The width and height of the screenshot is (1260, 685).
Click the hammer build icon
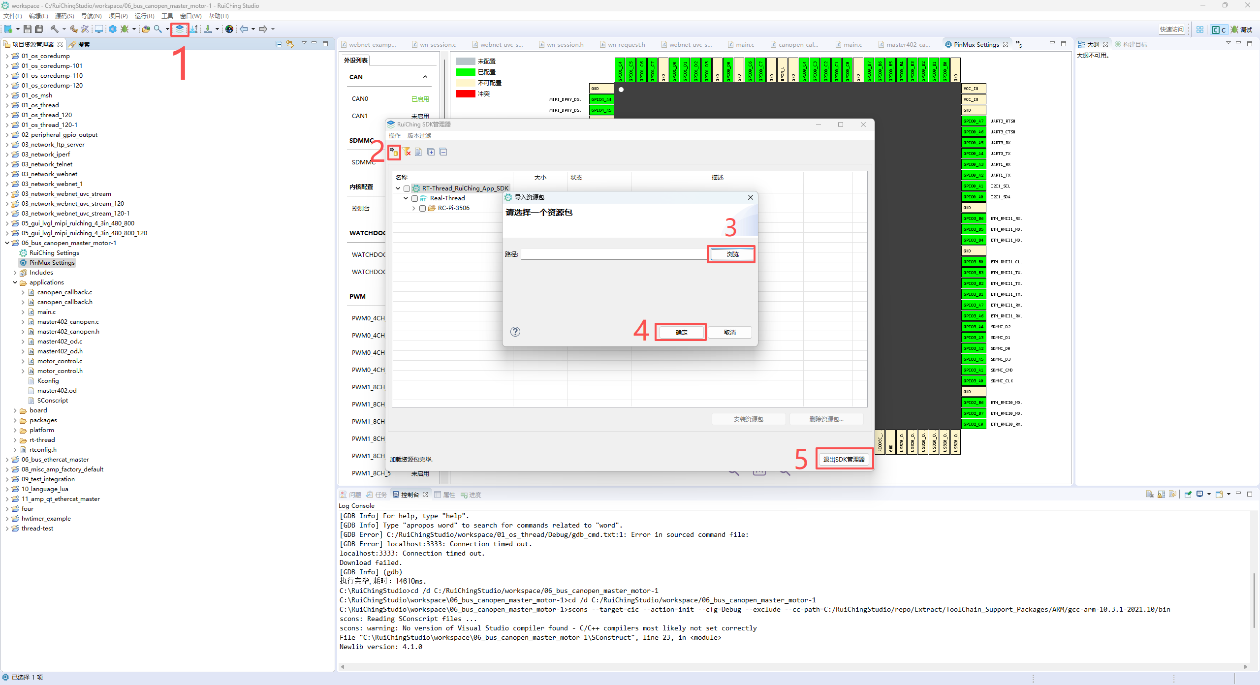pos(55,29)
